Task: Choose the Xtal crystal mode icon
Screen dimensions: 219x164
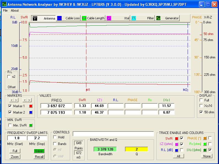Action: [109, 18]
